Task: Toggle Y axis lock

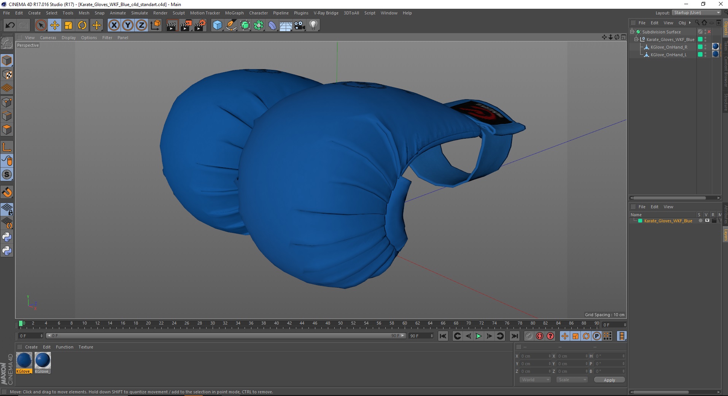Action: point(128,25)
